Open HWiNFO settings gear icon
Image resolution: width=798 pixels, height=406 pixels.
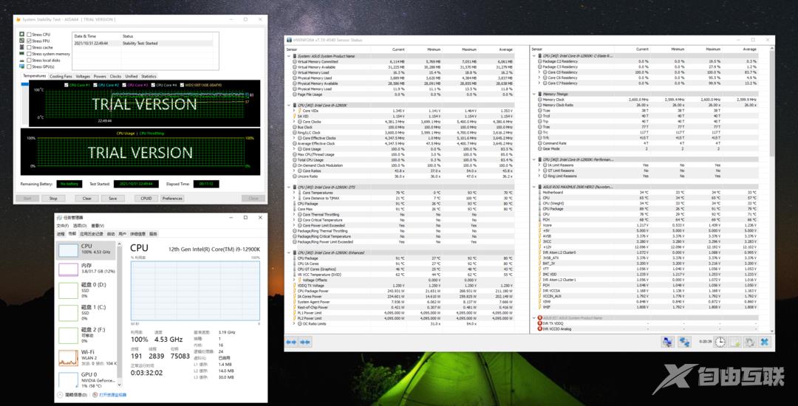[x=749, y=342]
